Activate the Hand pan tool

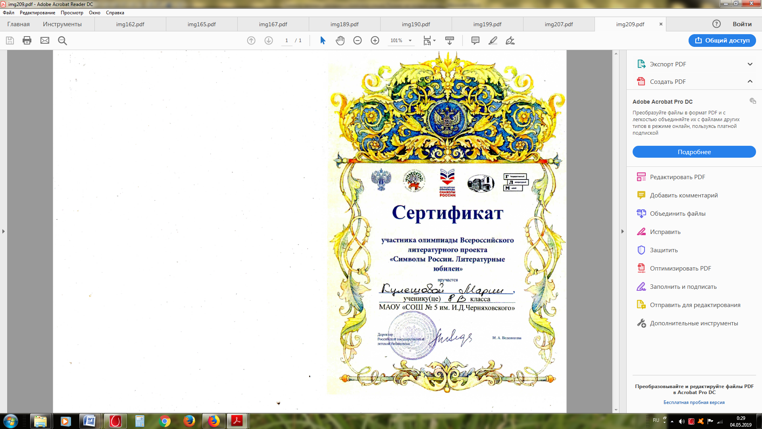click(x=340, y=41)
